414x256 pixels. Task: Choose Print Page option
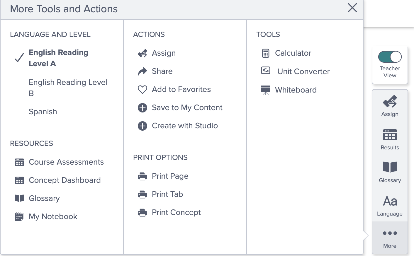(163, 176)
